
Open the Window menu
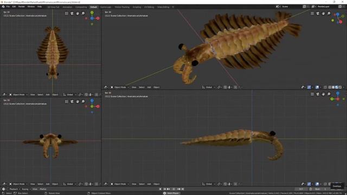(x=31, y=6)
